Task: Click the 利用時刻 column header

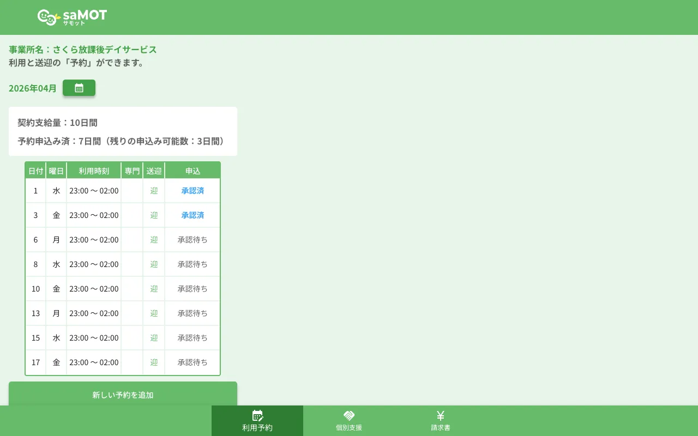Action: click(x=94, y=171)
